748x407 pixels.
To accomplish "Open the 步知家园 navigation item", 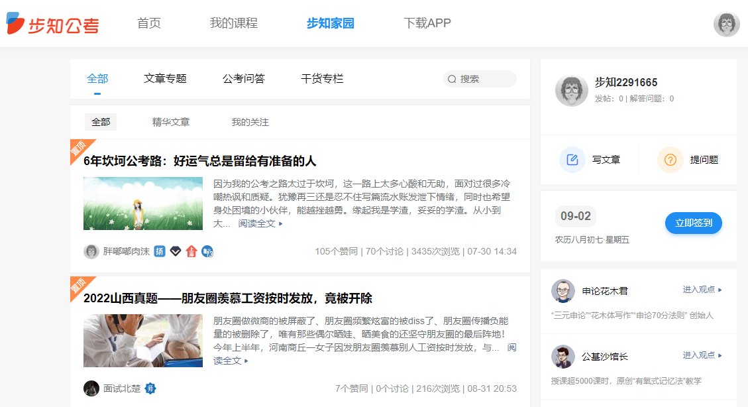I will [x=330, y=22].
